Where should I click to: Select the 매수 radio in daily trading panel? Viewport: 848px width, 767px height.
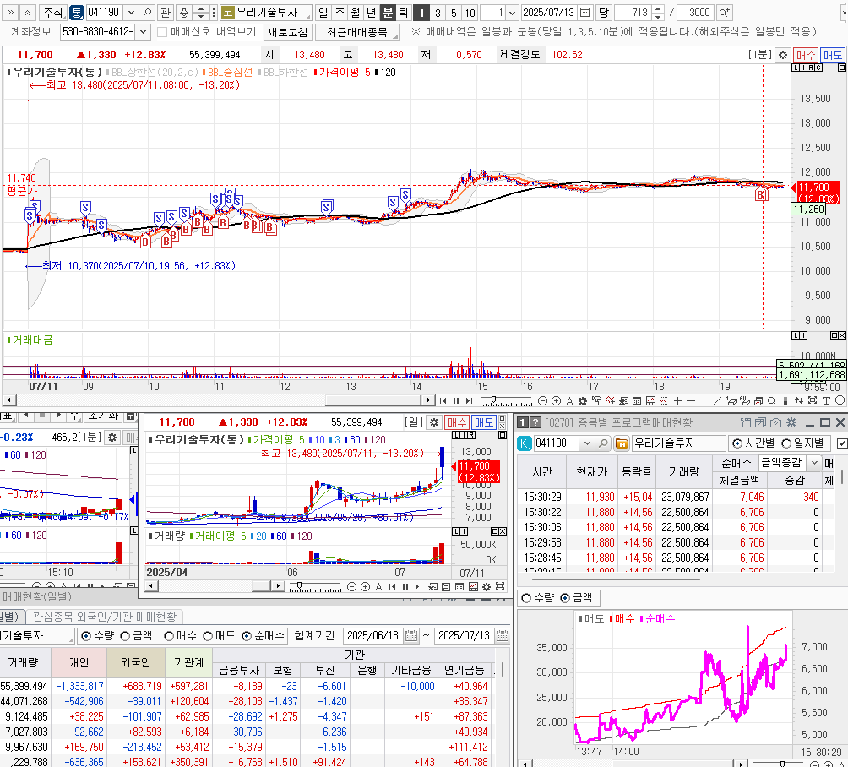[169, 636]
